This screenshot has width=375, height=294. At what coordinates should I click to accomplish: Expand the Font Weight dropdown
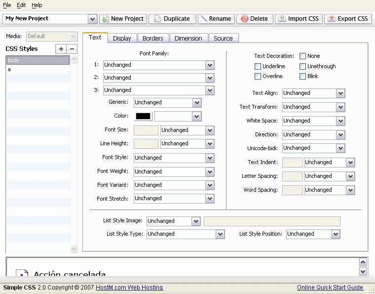210,172
